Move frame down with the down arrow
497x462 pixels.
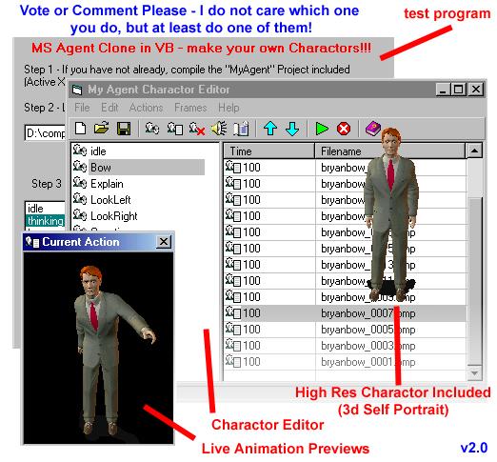(x=292, y=129)
